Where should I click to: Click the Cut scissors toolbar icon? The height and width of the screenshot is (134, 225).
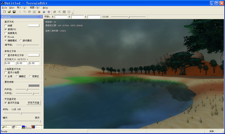[20, 12]
